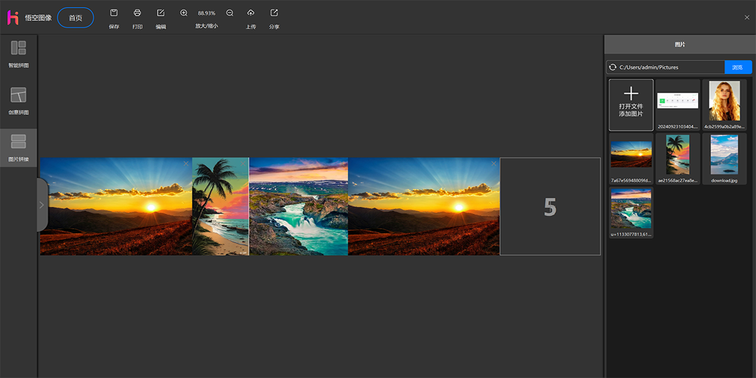The height and width of the screenshot is (378, 756).
Task: Click the share (分享) icon
Action: click(274, 13)
